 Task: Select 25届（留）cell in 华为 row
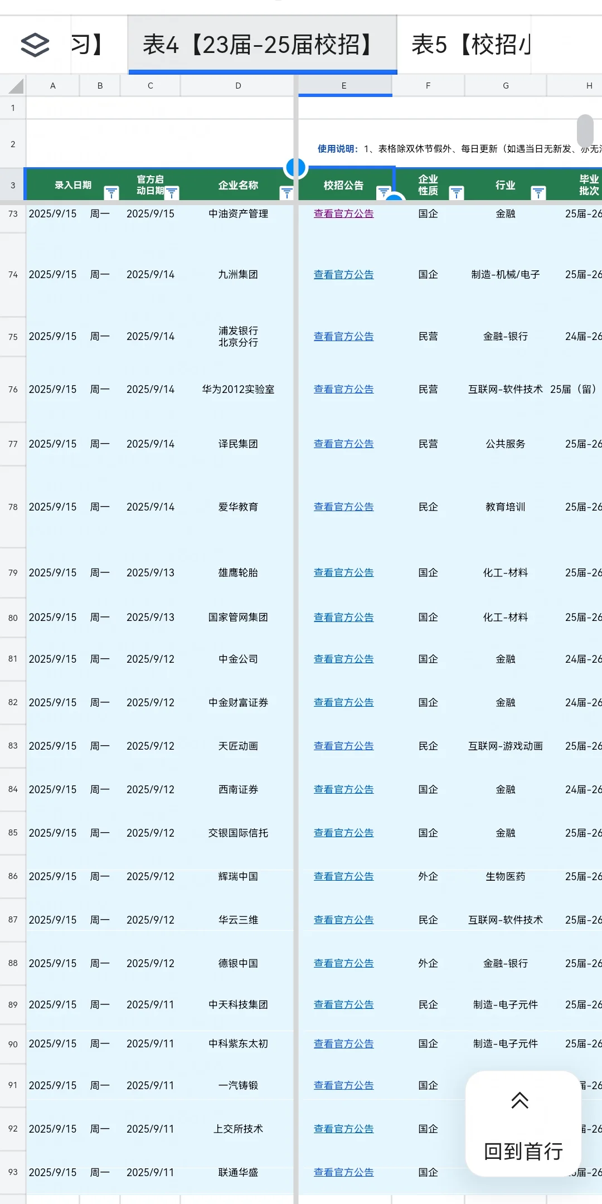pos(574,389)
